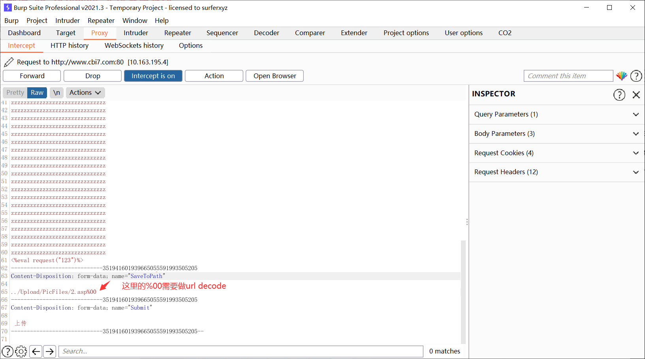Click the 0 matches label

[x=445, y=351]
